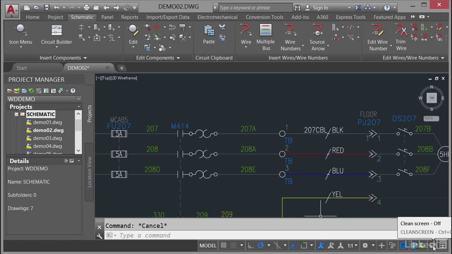Open the Edit Wire Number tool
The width and height of the screenshot is (452, 254).
coord(378,37)
